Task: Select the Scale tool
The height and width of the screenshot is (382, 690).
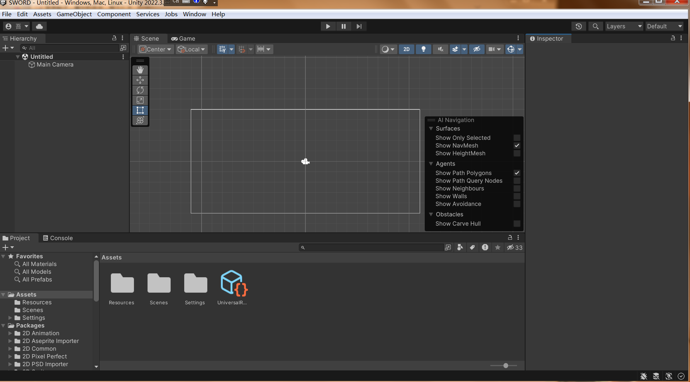Action: [140, 100]
